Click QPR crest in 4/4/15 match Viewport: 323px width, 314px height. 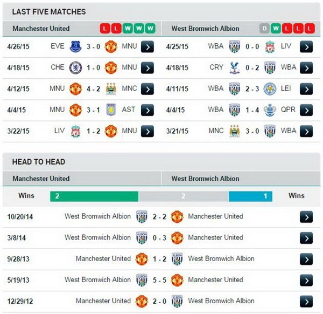pyautogui.click(x=270, y=110)
